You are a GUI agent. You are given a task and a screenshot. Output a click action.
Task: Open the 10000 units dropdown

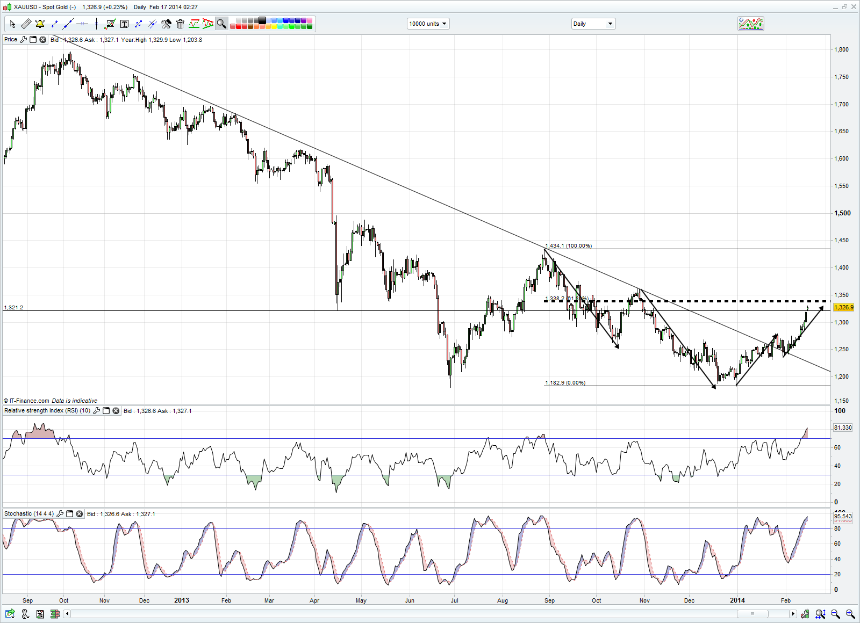click(428, 24)
